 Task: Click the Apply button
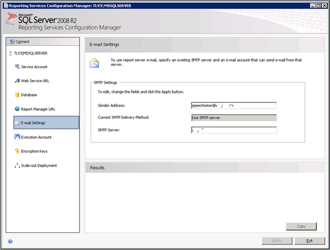[277, 241]
